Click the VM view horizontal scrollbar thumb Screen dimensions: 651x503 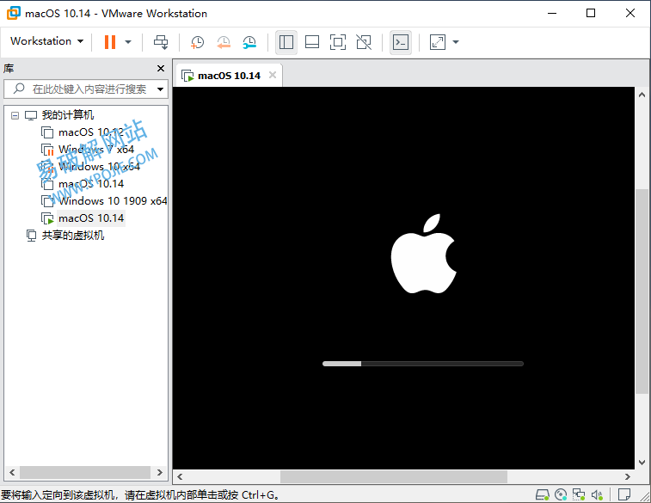pyautogui.click(x=394, y=477)
